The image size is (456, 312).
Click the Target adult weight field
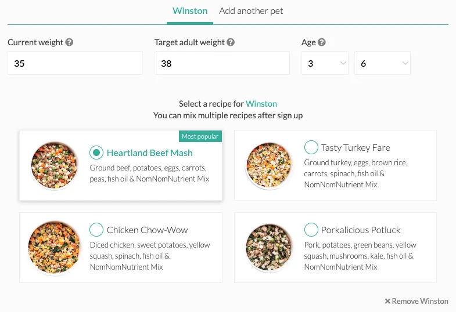point(222,63)
